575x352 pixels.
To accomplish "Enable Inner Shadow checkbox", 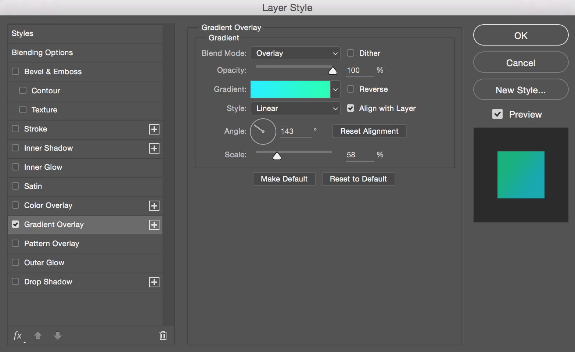I will pyautogui.click(x=15, y=148).
